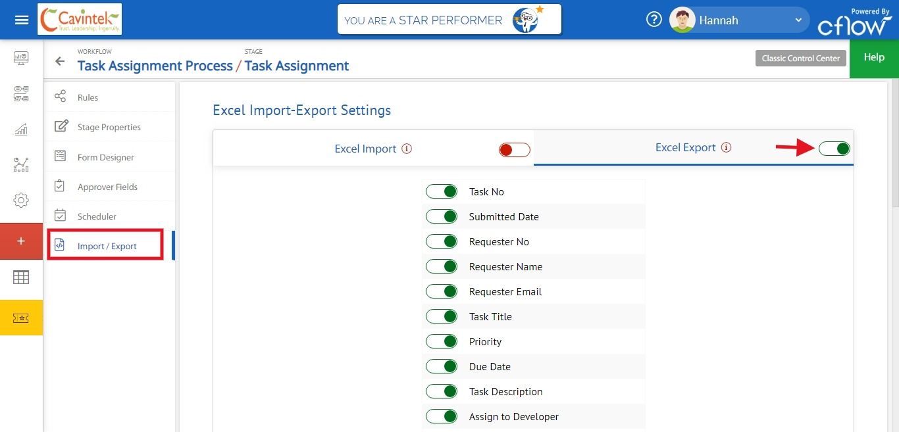Click the help question mark icon

(654, 20)
